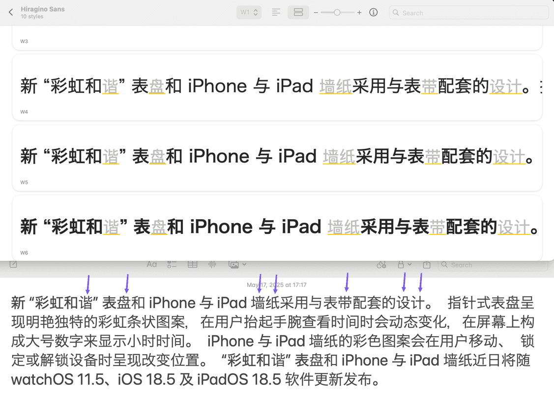
Task: Add collaborators with the people icon
Action: tap(381, 264)
